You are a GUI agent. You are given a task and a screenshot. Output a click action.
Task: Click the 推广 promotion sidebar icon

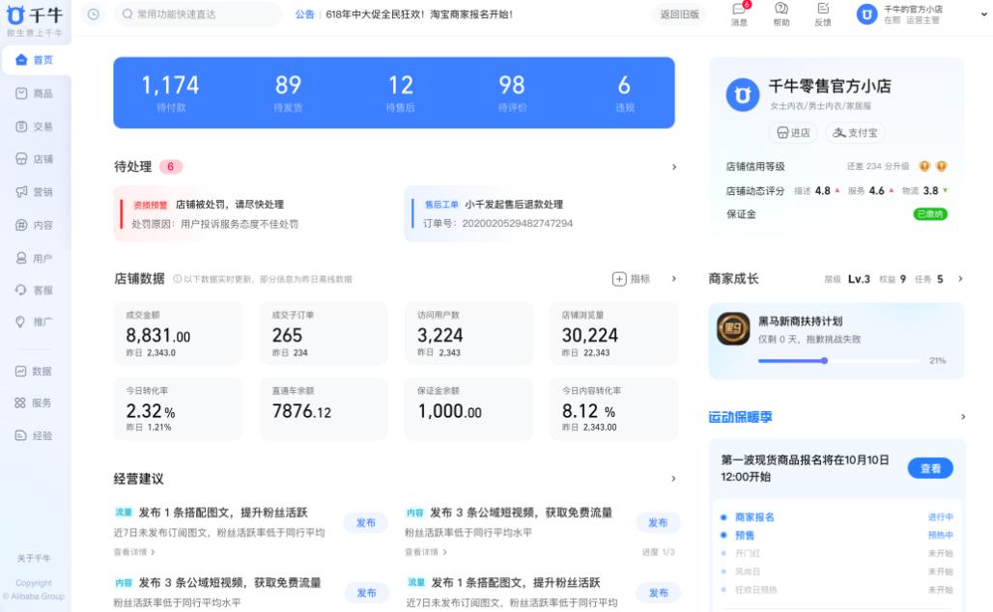(21, 321)
